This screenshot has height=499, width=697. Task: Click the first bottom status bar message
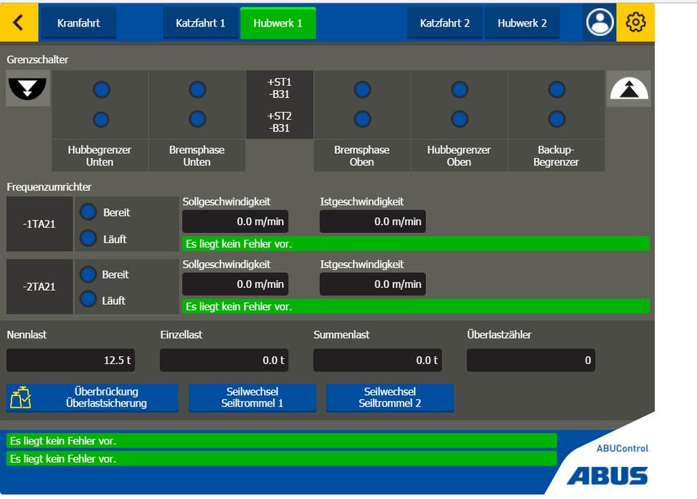281,440
